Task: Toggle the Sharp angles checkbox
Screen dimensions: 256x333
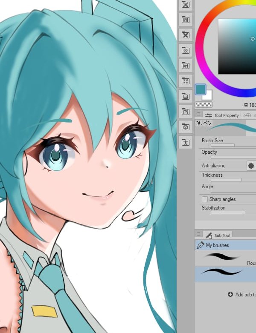Action: point(205,199)
